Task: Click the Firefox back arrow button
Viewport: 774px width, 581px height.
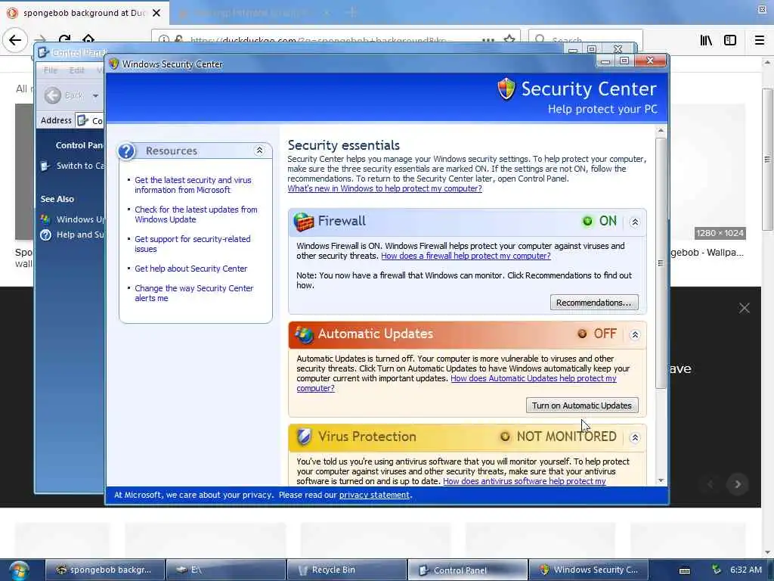Action: [x=15, y=39]
